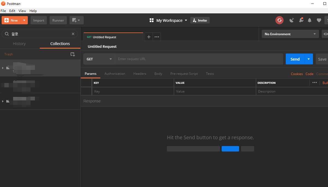Click the Save button
This screenshot has width=328, height=187.
322,59
